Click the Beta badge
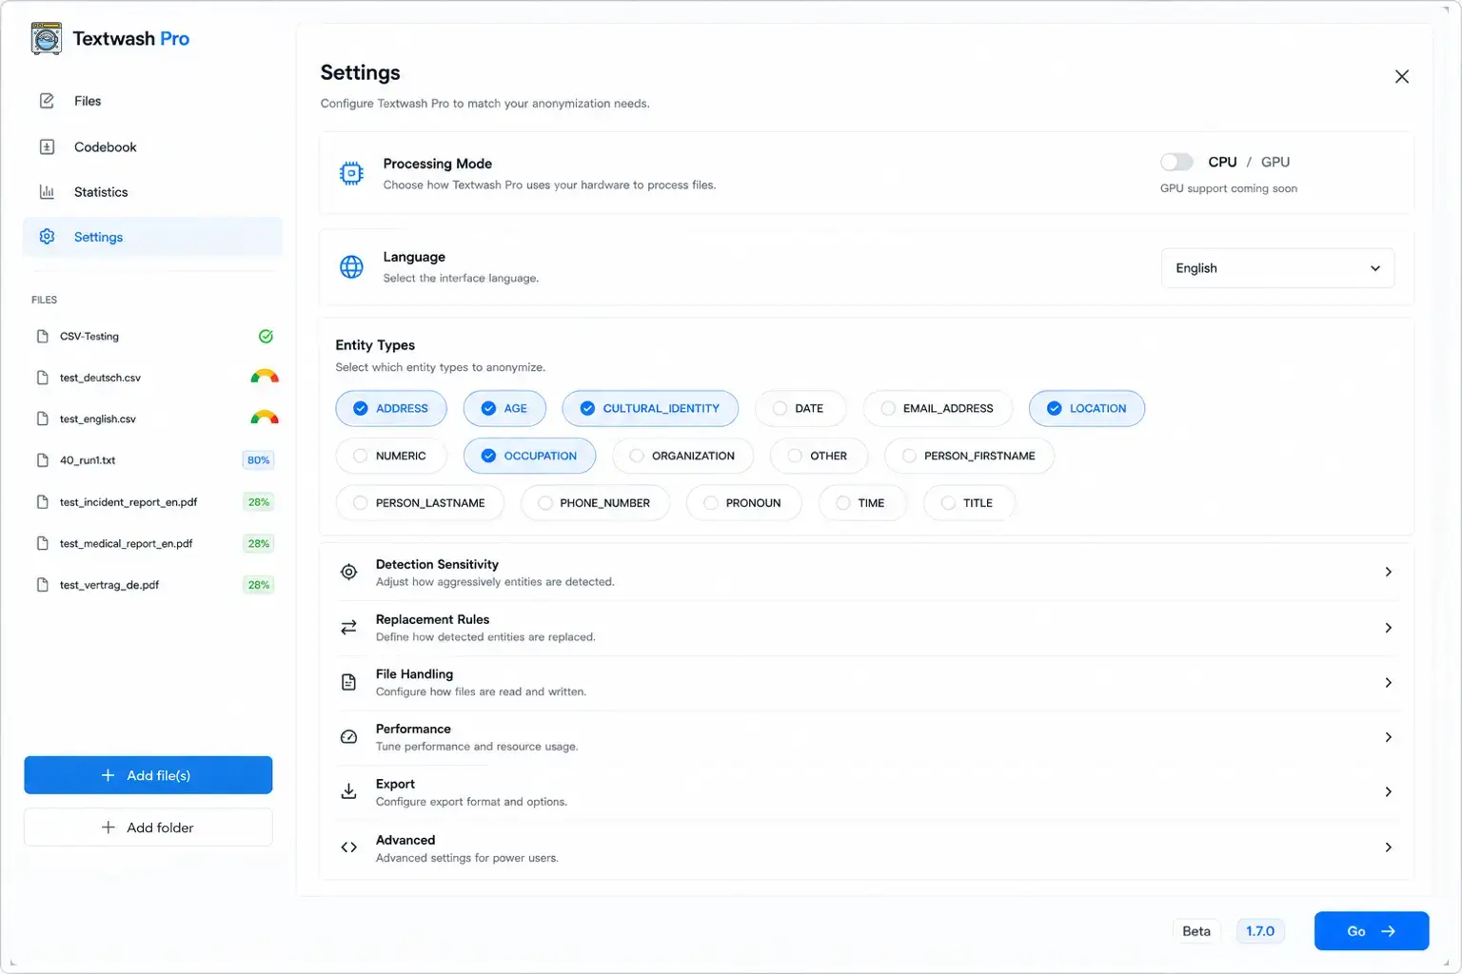The width and height of the screenshot is (1462, 974). pos(1196,931)
